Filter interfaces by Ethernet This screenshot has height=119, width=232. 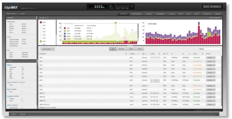pos(121,49)
